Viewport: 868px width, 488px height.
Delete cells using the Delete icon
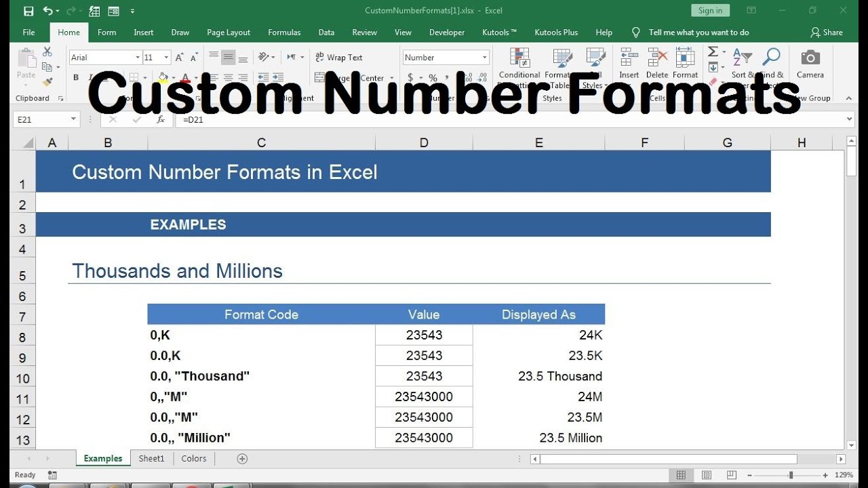tap(657, 64)
